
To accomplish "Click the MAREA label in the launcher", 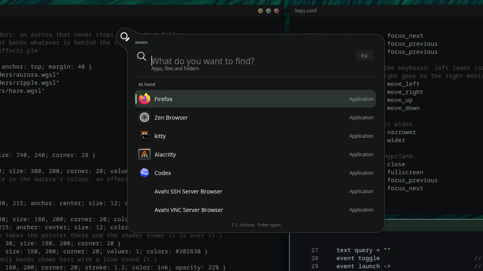I will tap(141, 43).
